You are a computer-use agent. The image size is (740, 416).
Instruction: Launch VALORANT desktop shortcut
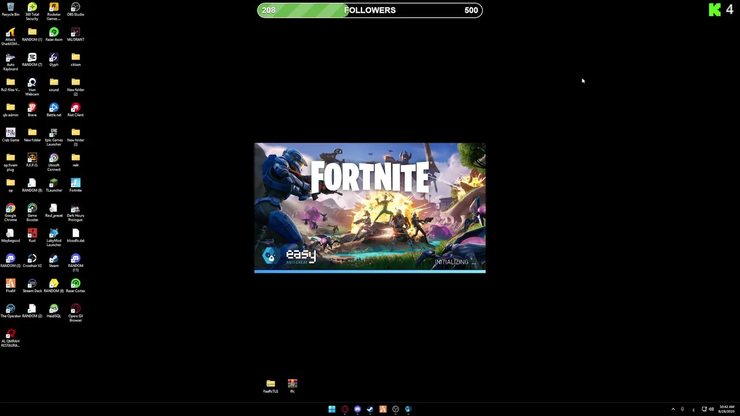[x=75, y=35]
